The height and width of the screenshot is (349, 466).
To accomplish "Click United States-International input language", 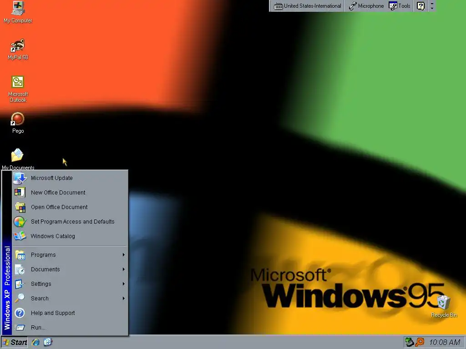I will click(308, 6).
